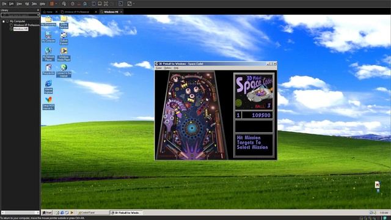
Task: Toggle the library sidebar view icon
Action: (x=93, y=4)
